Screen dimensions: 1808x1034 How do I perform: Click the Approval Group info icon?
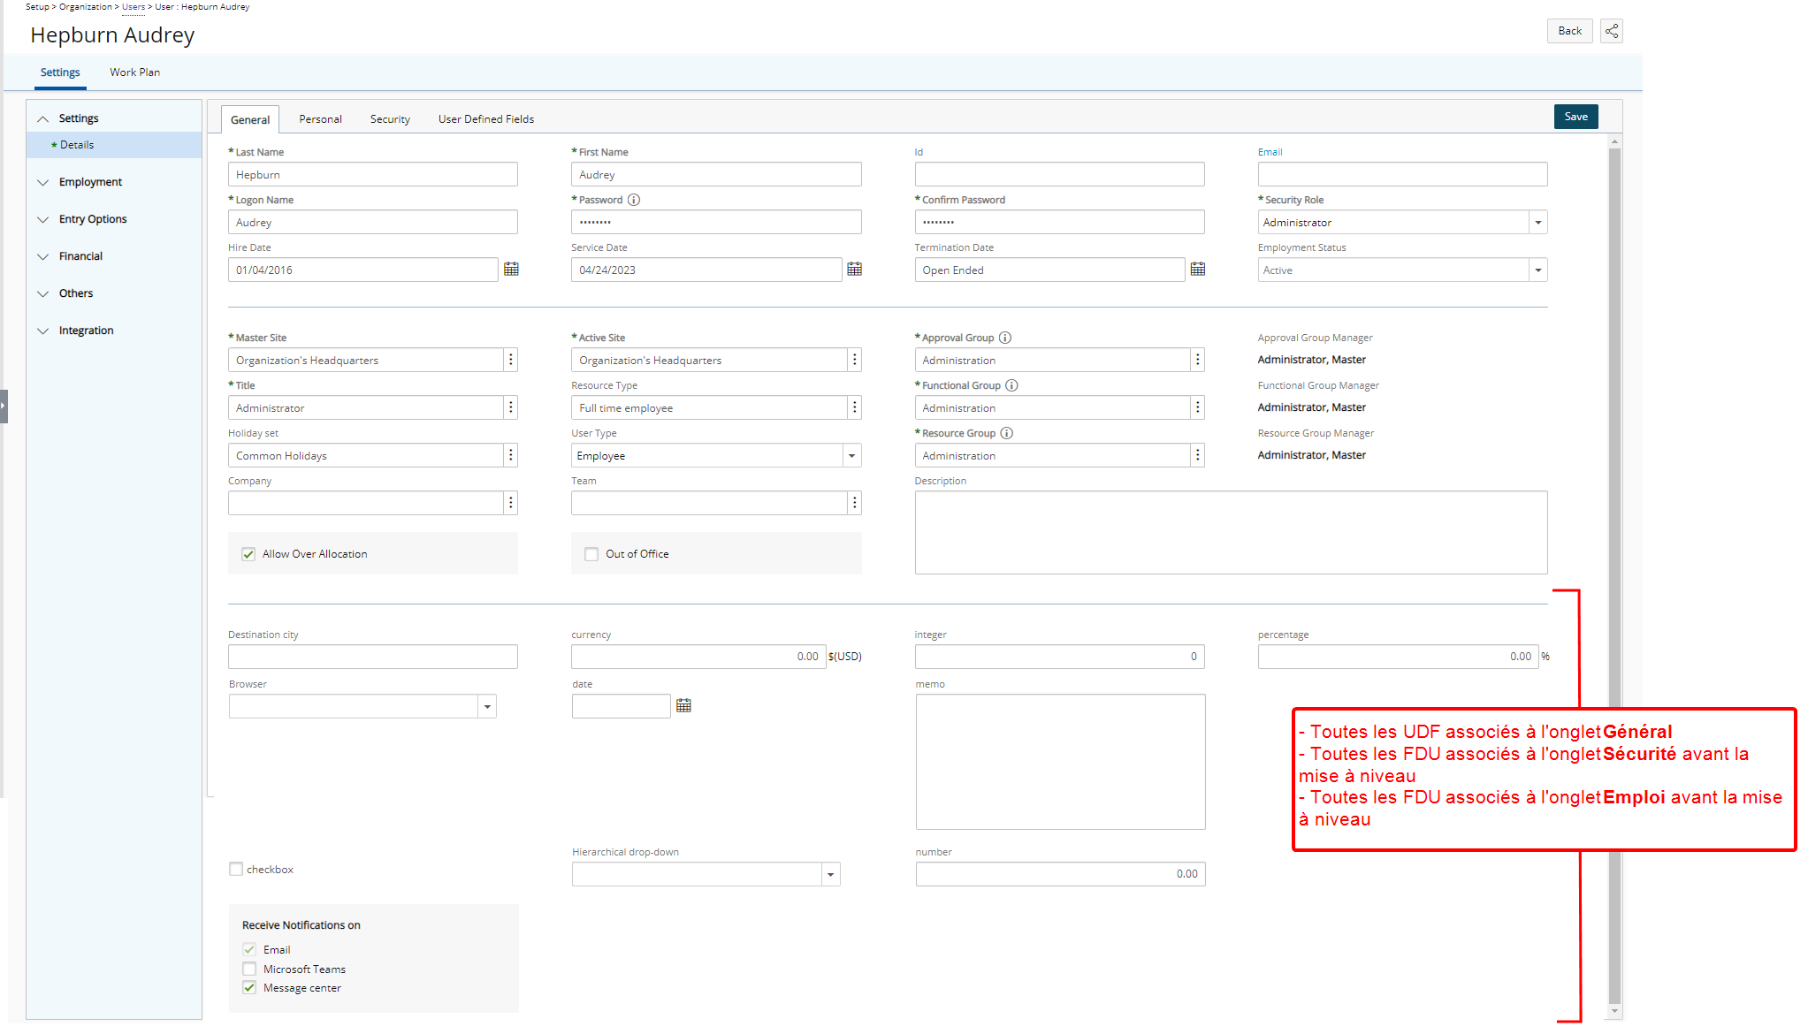point(1005,338)
